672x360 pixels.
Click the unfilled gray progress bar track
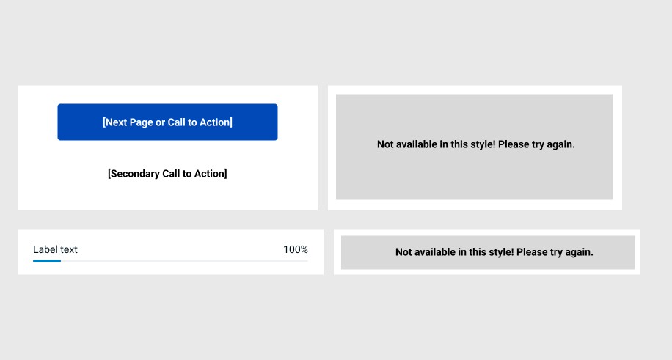pyautogui.click(x=184, y=260)
